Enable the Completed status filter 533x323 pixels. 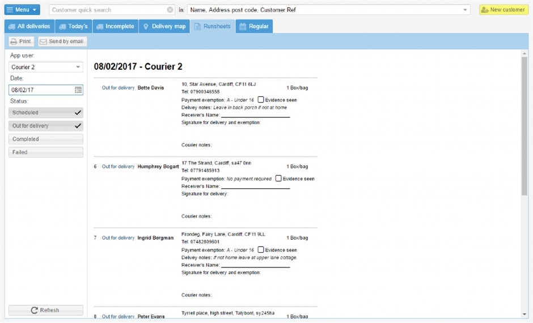[45, 139]
